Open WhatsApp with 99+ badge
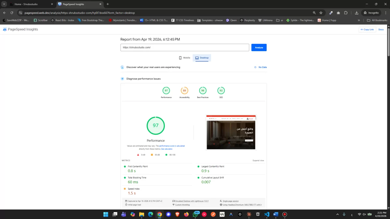The width and height of the screenshot is (390, 219). [196, 214]
